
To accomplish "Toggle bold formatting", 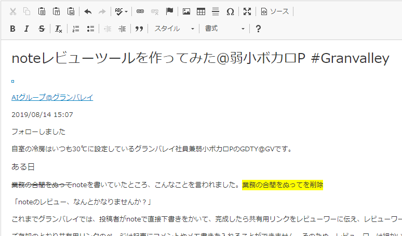I will point(12,29).
